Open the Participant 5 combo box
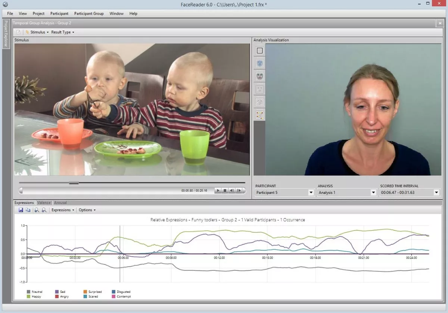This screenshot has height=313, width=448. point(284,192)
